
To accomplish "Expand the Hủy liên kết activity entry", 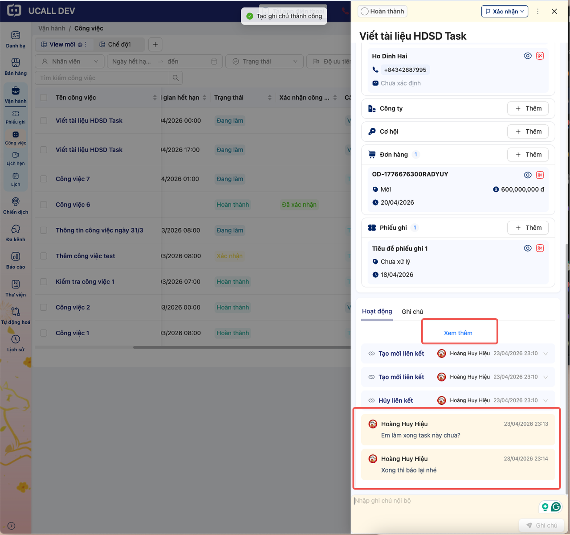I will pos(546,400).
